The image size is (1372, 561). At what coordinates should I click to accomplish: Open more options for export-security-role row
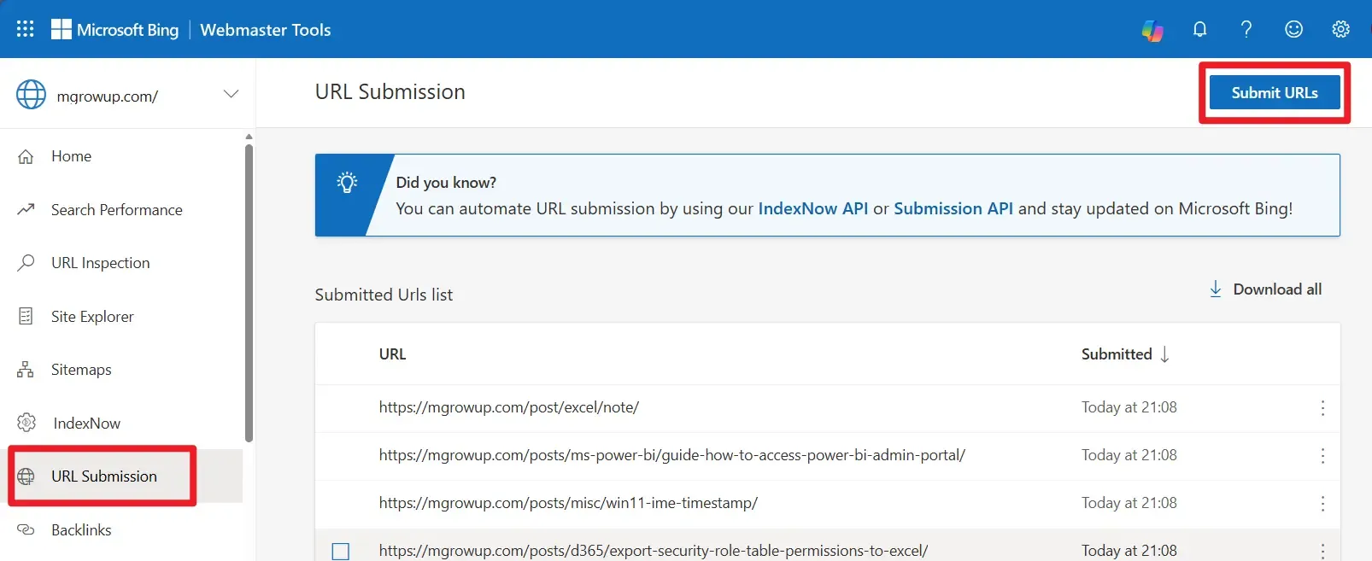(x=1322, y=552)
